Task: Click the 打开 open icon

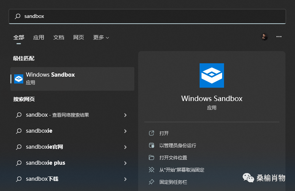Action: point(152,133)
